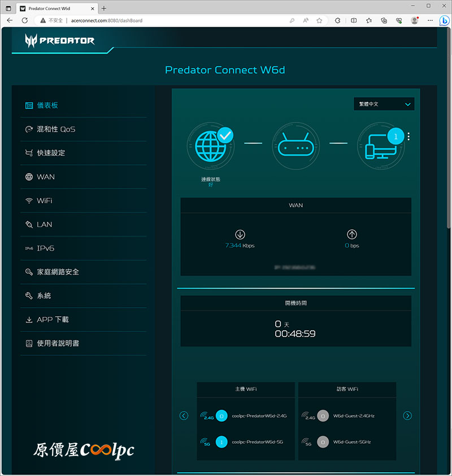This screenshot has height=476, width=452.
Task: Open split screen in the browser toolbar
Action: 354,20
